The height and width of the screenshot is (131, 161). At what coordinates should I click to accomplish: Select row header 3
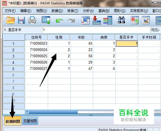(x=14, y=56)
